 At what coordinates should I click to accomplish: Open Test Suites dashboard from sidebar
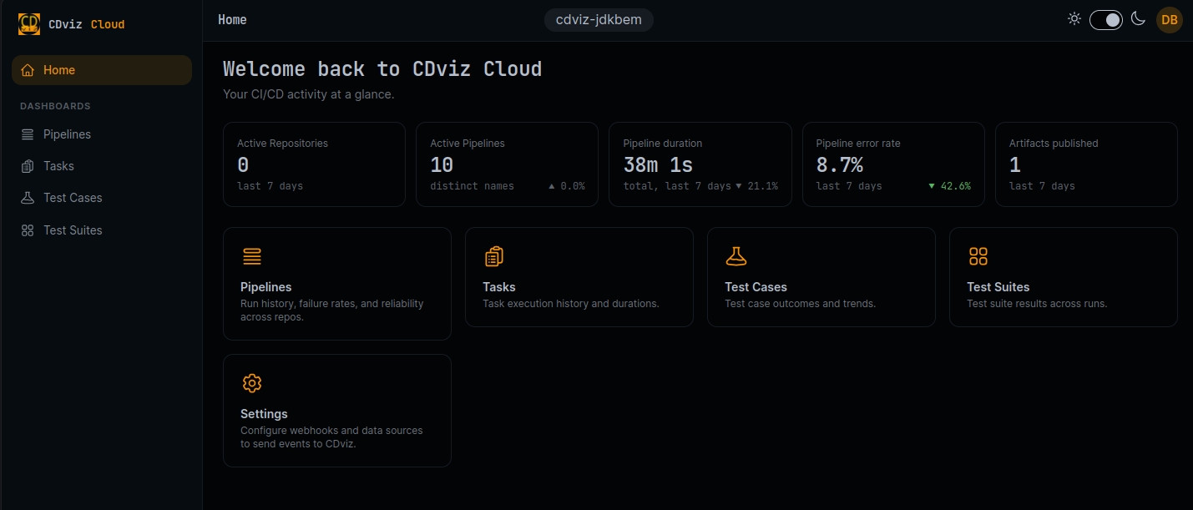102,230
